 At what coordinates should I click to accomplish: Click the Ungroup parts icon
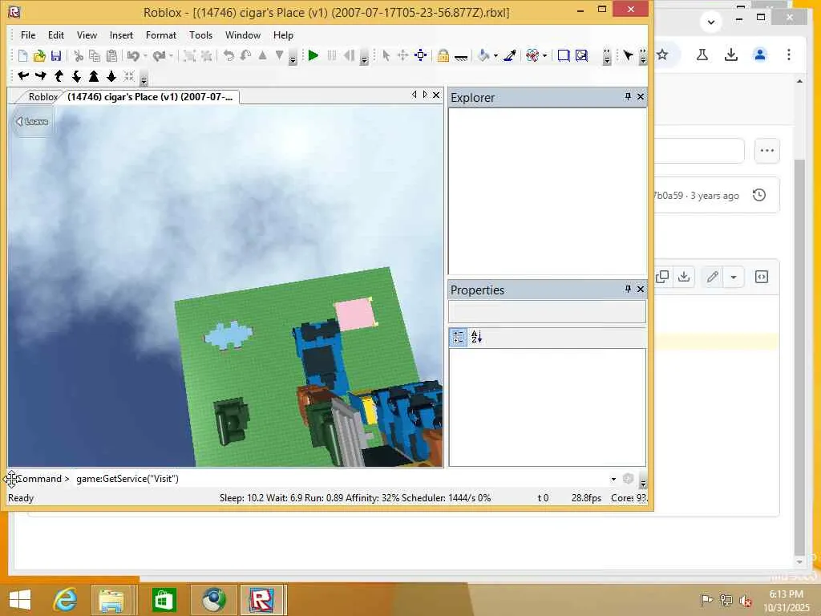coord(206,55)
